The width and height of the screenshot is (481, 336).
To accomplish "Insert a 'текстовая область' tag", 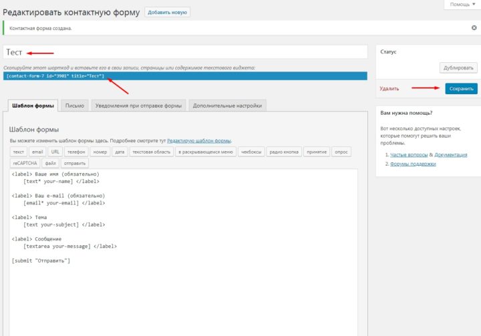I will coord(151,152).
